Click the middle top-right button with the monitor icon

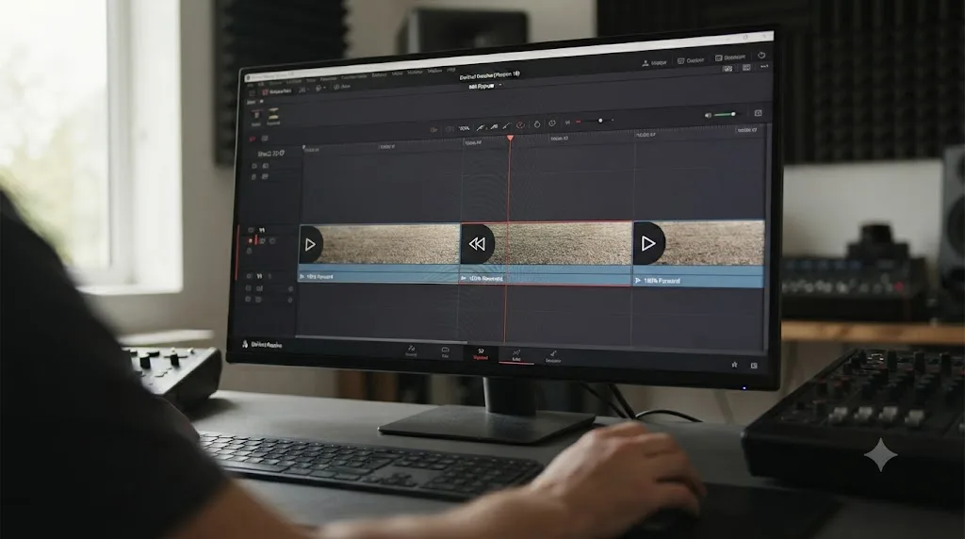(x=691, y=60)
